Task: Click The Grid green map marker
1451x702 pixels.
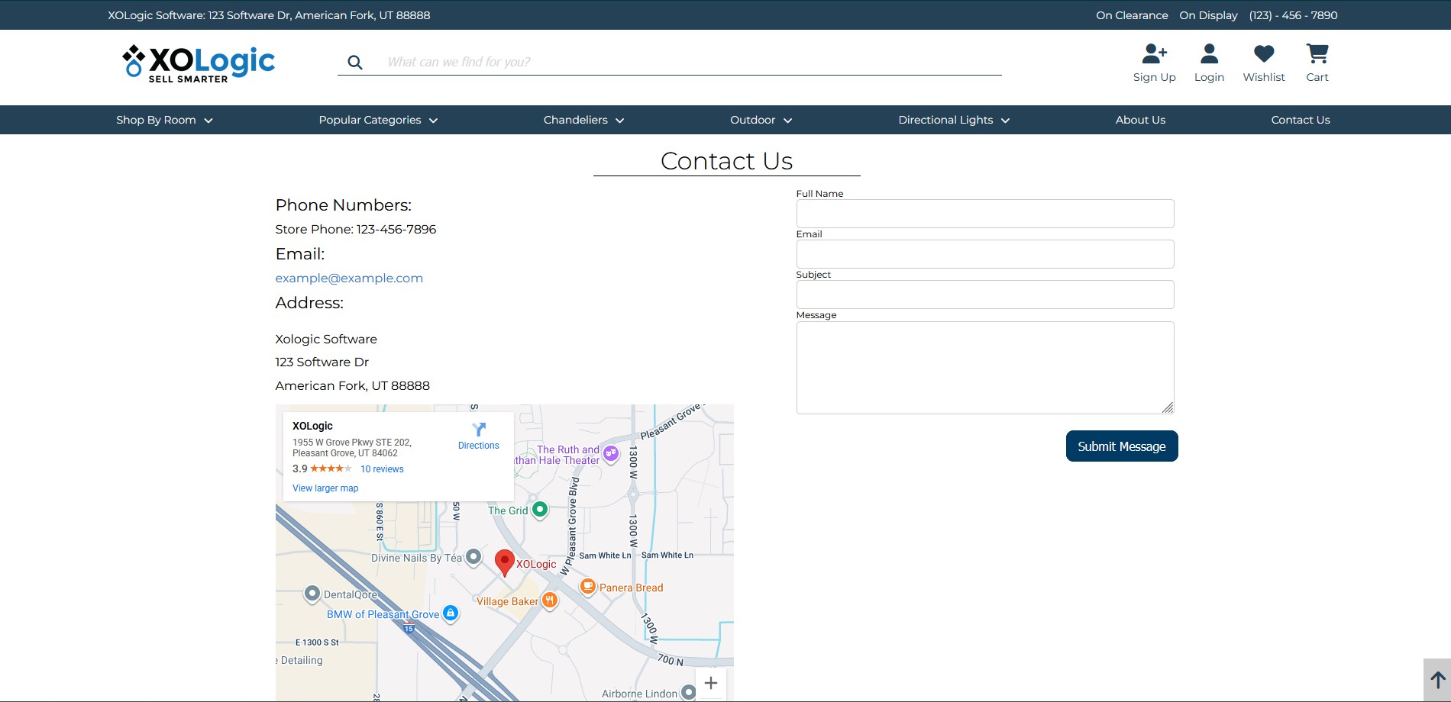Action: tap(540, 509)
